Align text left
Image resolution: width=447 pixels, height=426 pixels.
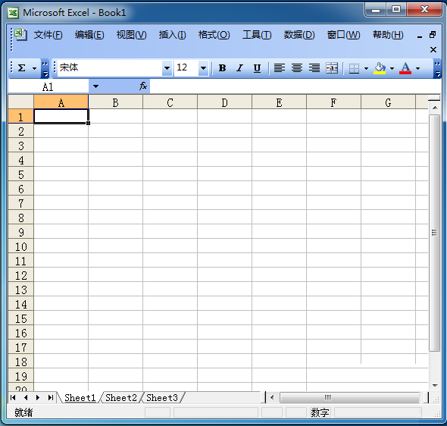click(280, 68)
